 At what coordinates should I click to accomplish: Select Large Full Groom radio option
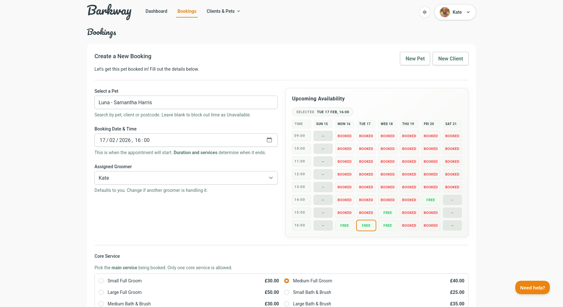point(101,292)
